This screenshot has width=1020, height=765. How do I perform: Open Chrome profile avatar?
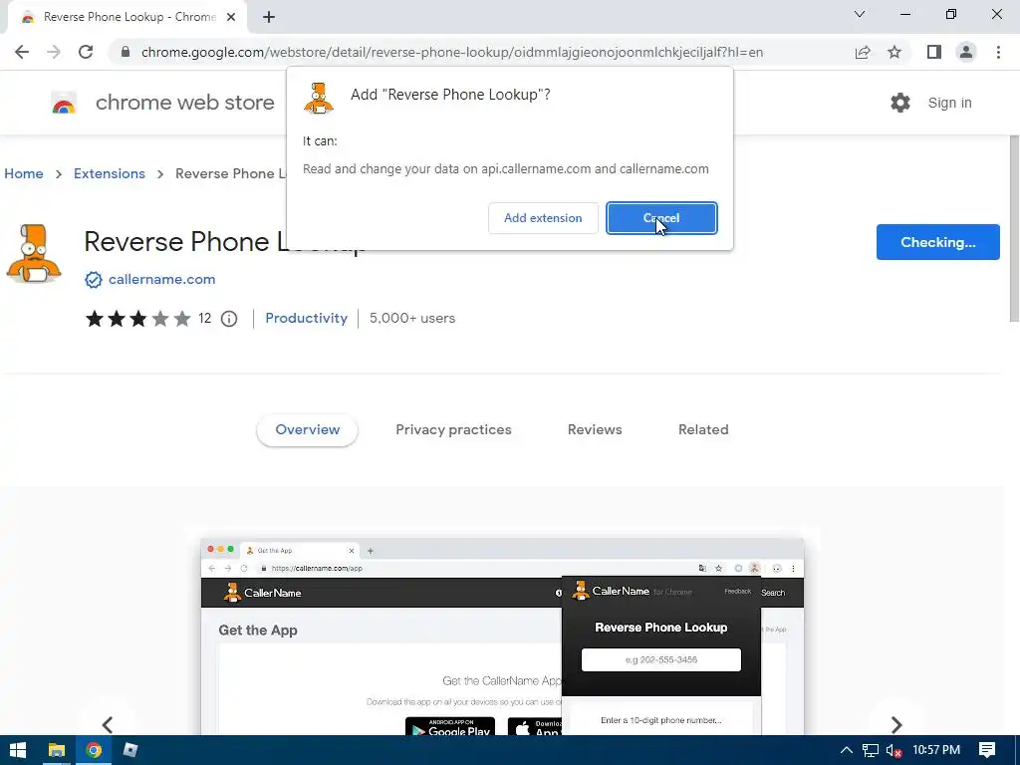click(x=966, y=52)
